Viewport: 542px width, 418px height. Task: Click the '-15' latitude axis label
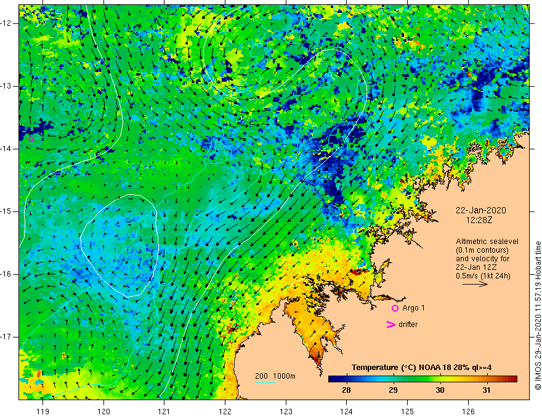click(7, 211)
